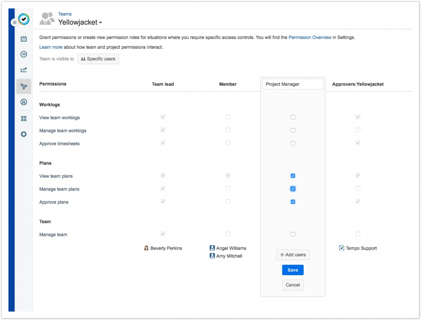Open the settings gear icon in sidebar

pos(24,134)
